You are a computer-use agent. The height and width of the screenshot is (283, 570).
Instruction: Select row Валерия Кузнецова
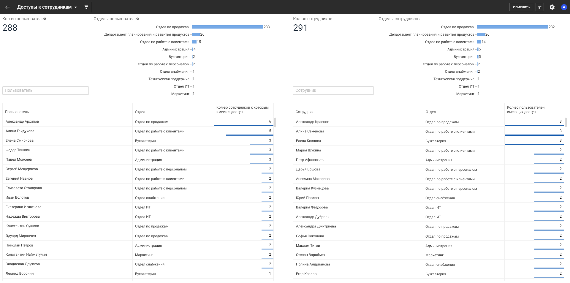click(x=428, y=188)
